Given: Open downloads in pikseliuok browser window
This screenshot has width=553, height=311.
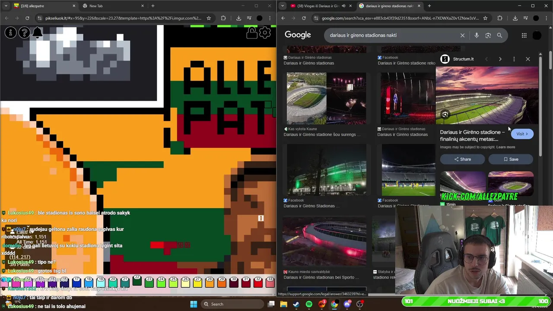Looking at the screenshot, I should [238, 18].
